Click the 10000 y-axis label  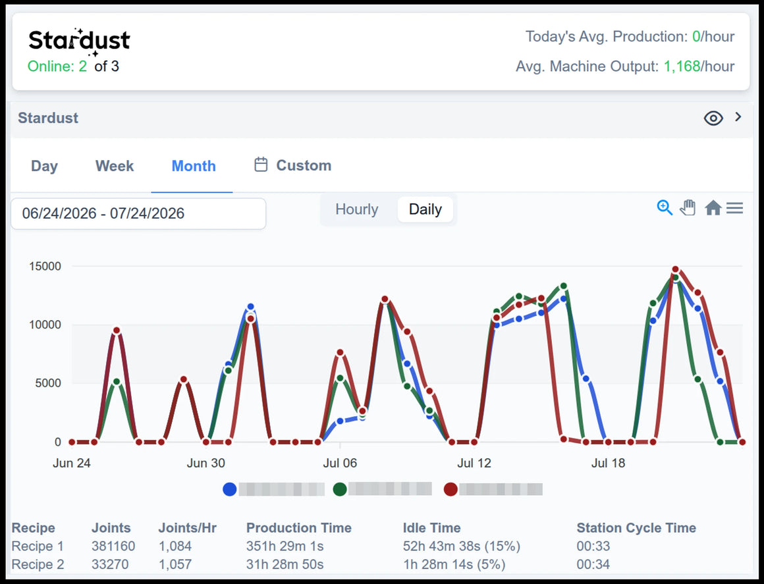pos(45,325)
